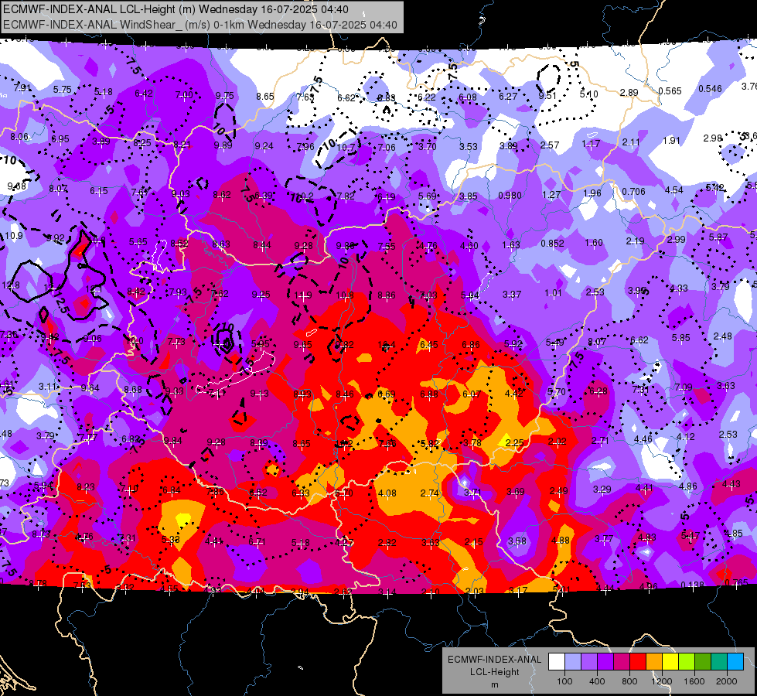Viewport: 757px width, 696px height.
Task: Click the light lavender legend swatch
Action: click(x=572, y=662)
